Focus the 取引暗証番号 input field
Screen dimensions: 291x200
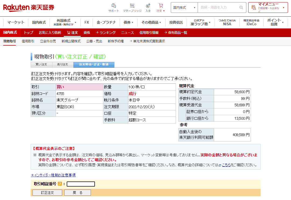point(81,184)
